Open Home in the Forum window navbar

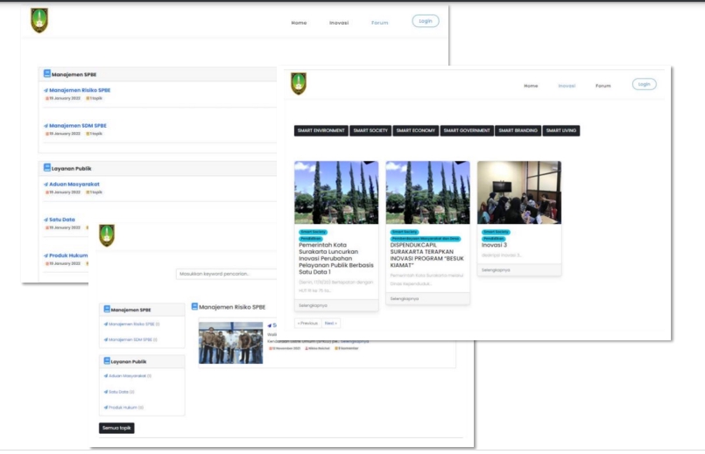(299, 23)
